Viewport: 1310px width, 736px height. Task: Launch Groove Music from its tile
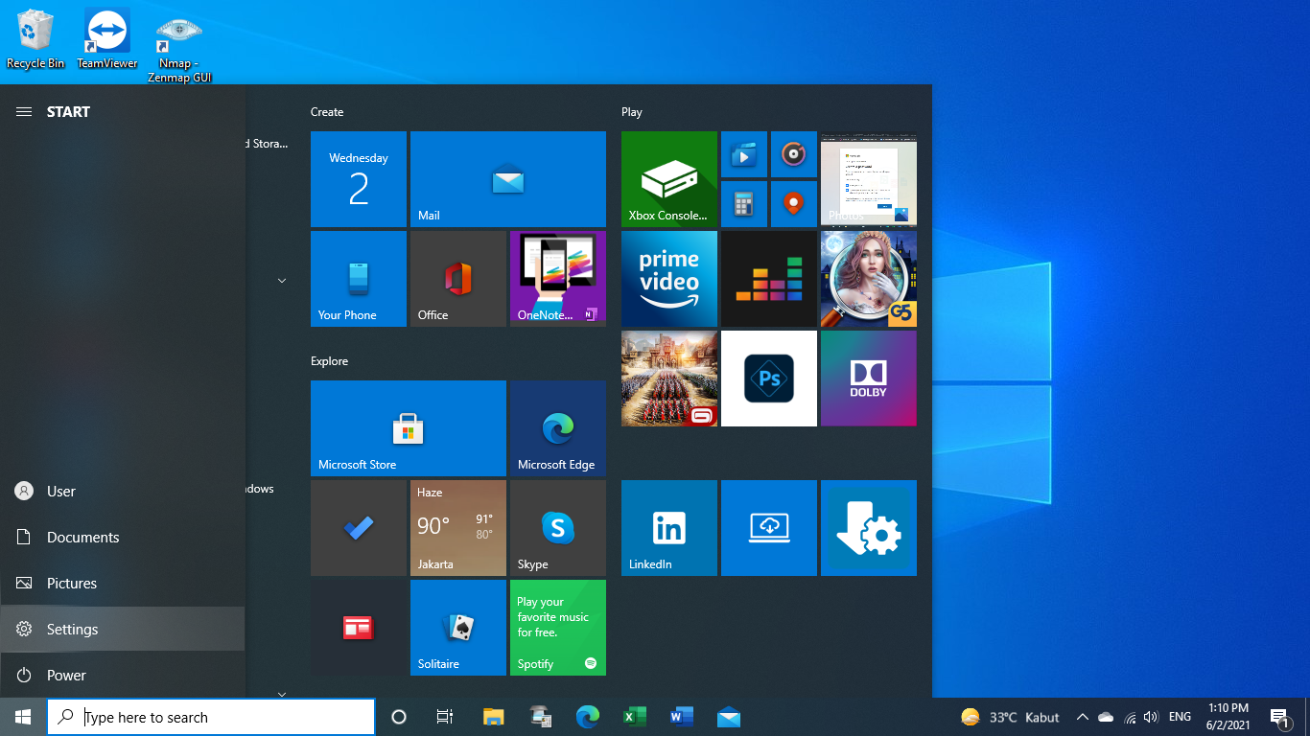coord(793,154)
